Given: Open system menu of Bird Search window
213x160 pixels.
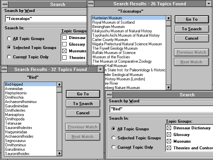Looking at the screenshot, I should pos(109,95).
